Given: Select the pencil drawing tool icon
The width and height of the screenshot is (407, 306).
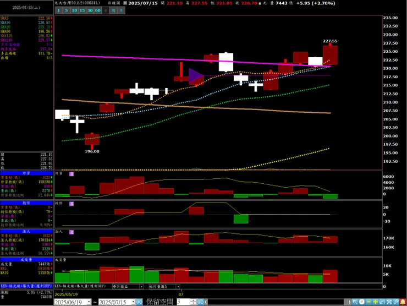Looking at the screenshot, I should click(395, 302).
